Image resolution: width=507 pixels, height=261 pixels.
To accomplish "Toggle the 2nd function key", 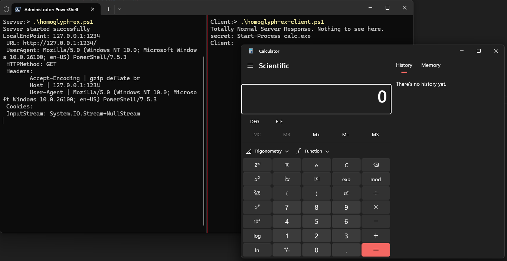I will pos(257,165).
